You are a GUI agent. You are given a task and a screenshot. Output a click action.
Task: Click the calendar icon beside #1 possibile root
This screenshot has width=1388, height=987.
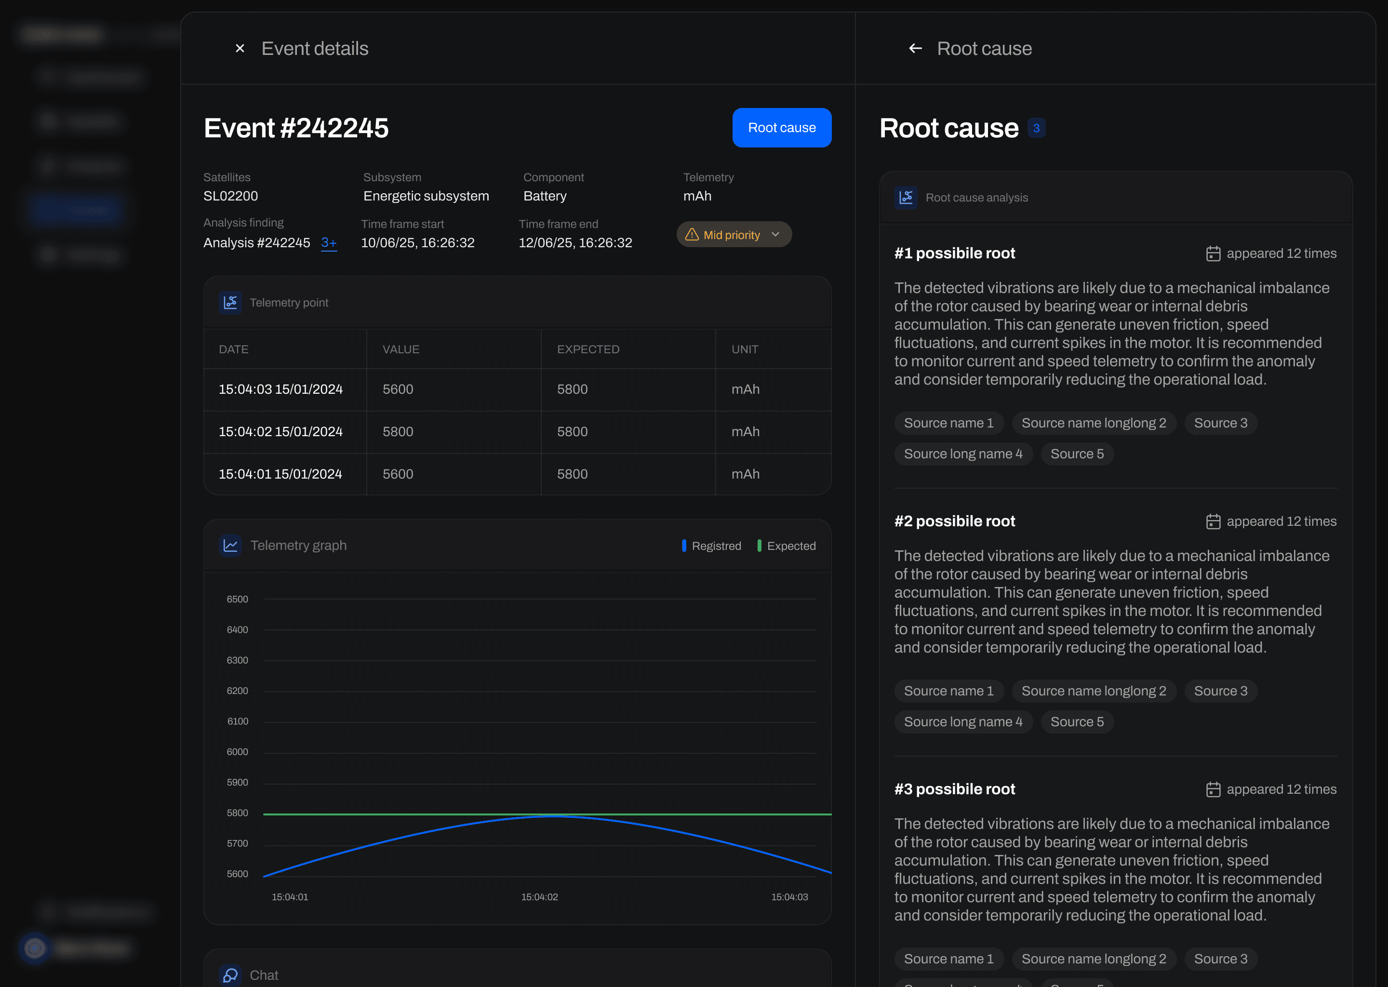coord(1213,253)
